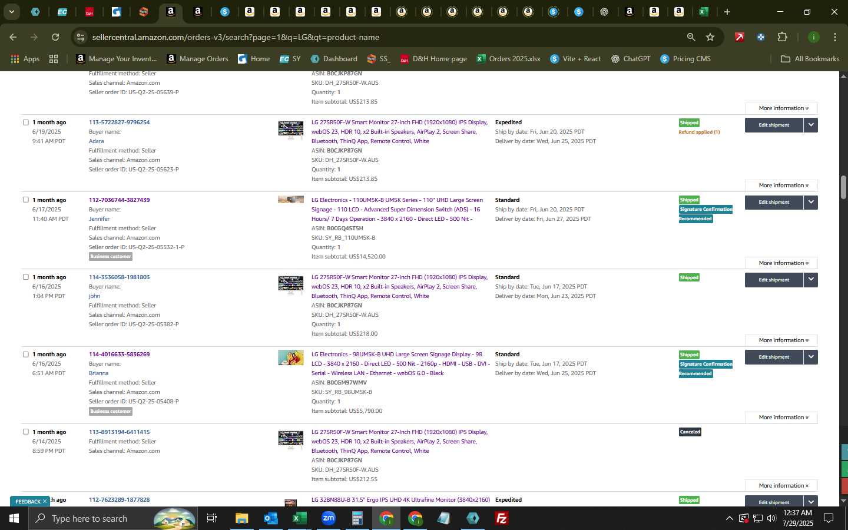Close the Feedback tab with its X

[44, 502]
